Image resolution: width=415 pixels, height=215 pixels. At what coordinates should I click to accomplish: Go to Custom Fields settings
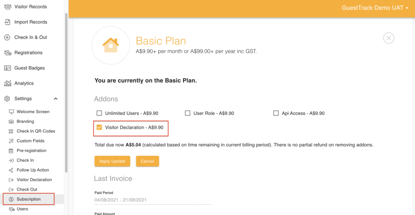pos(30,141)
